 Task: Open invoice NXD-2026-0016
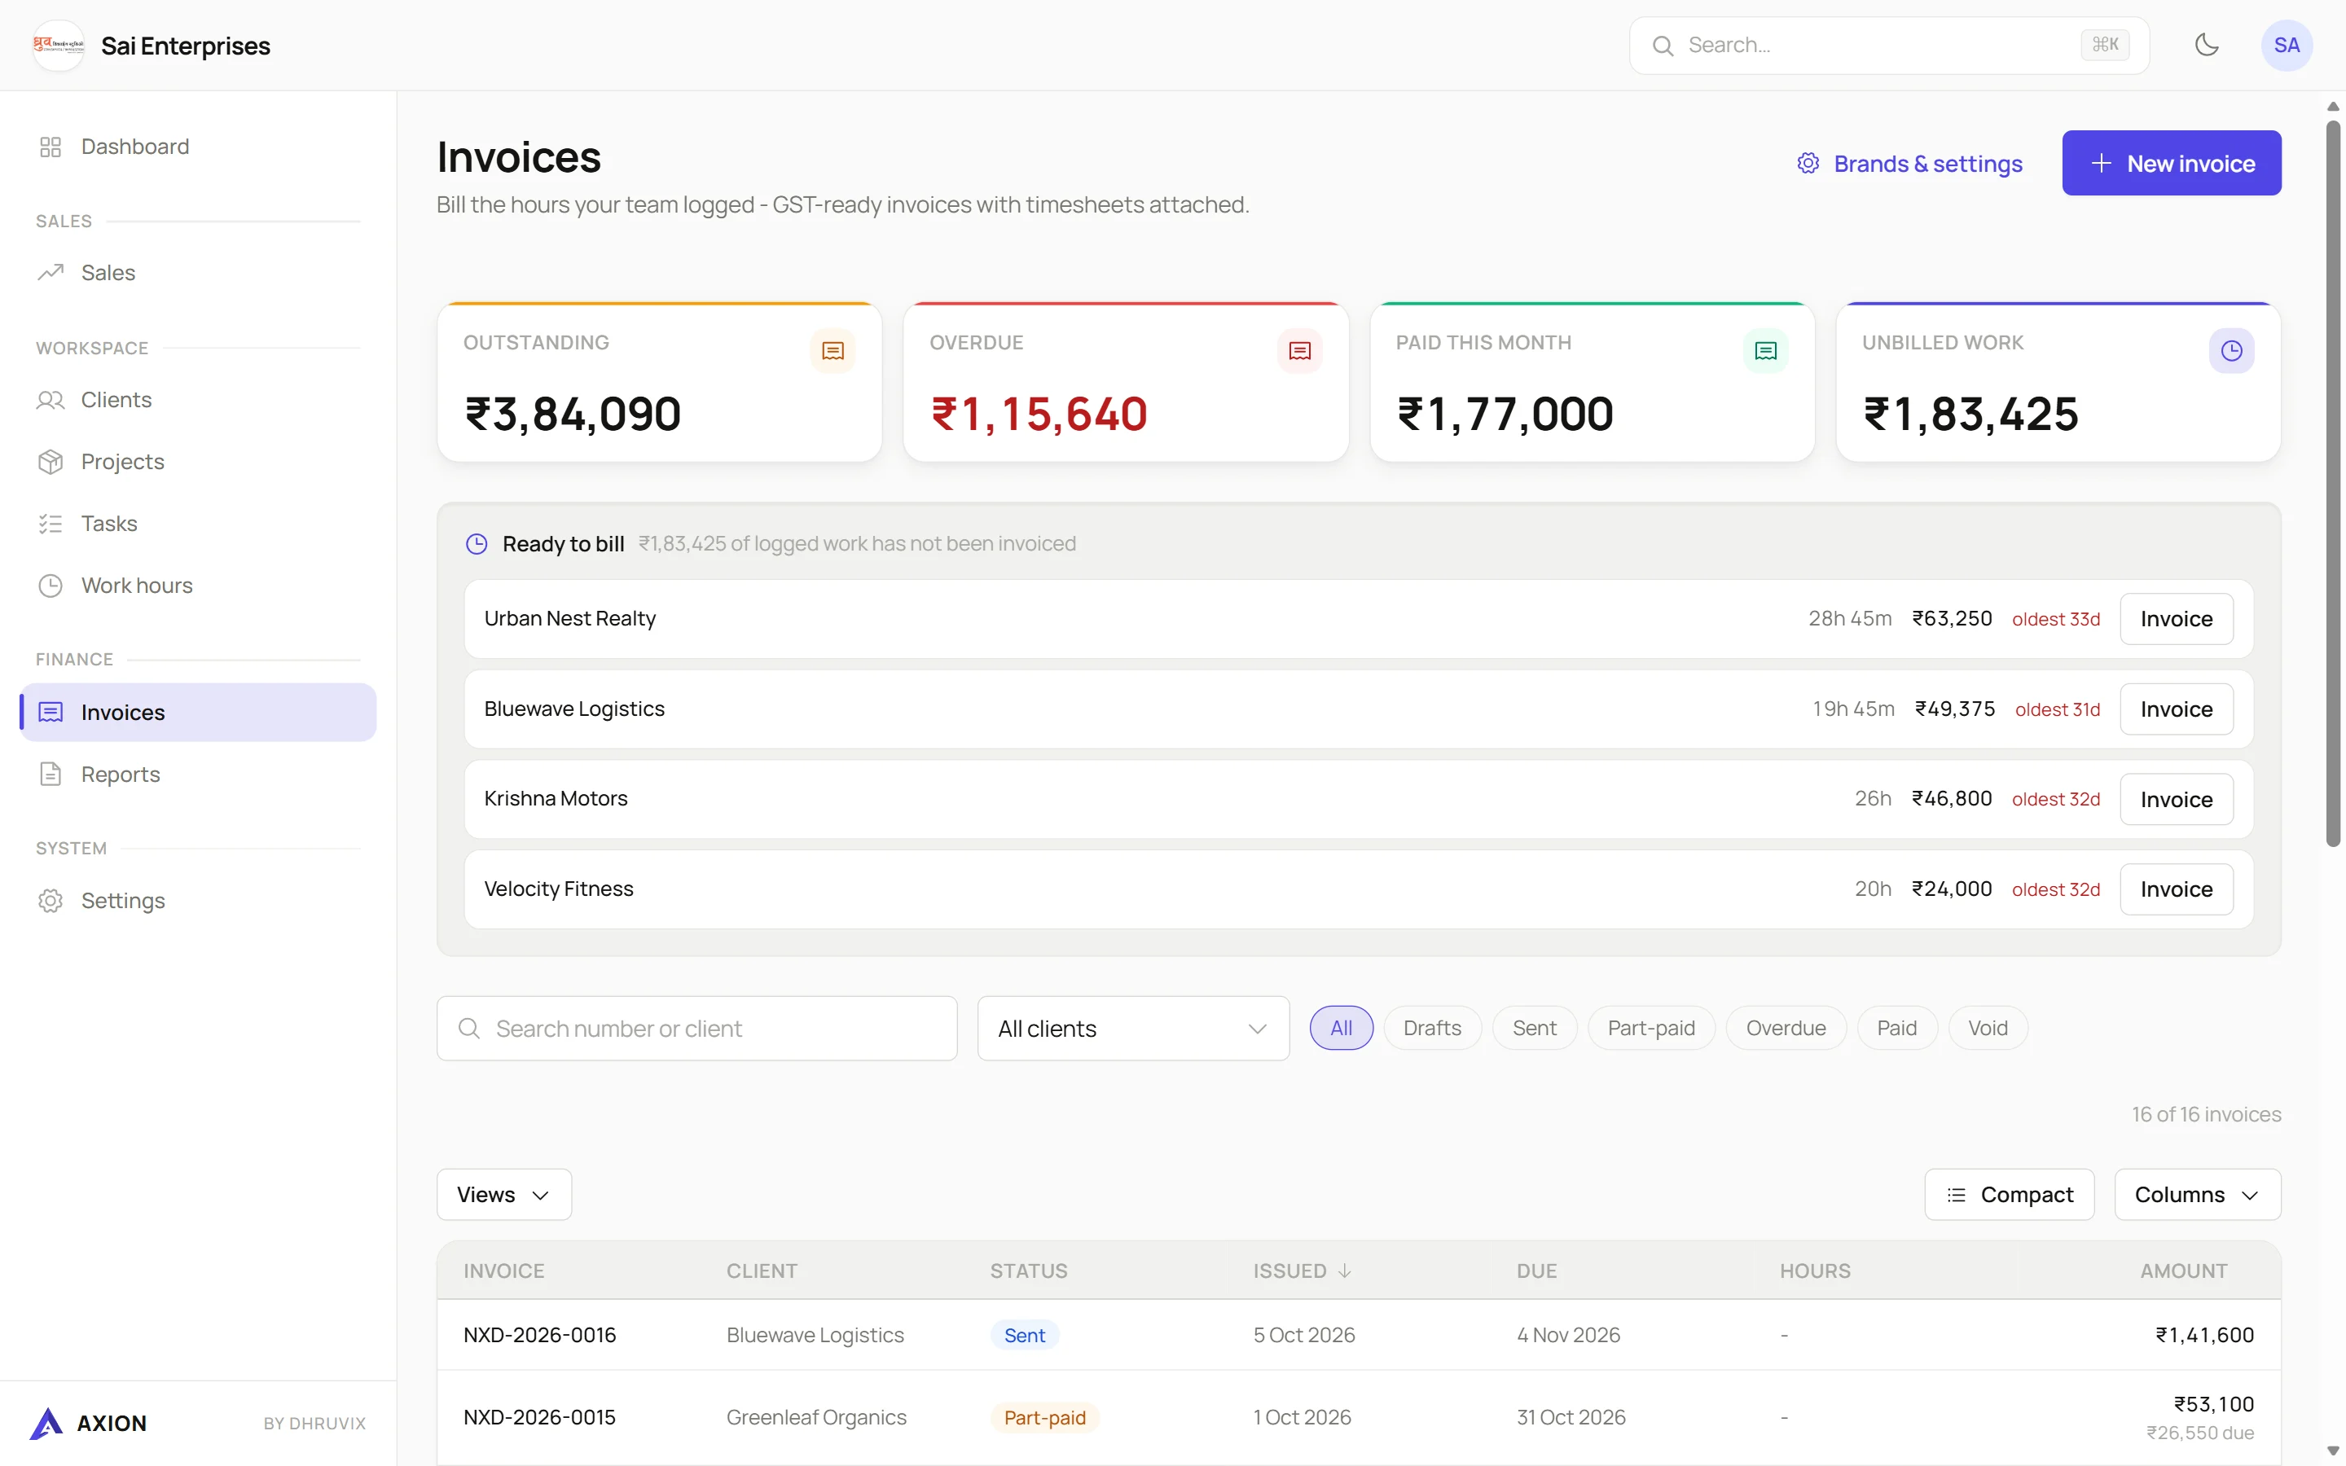(539, 1335)
